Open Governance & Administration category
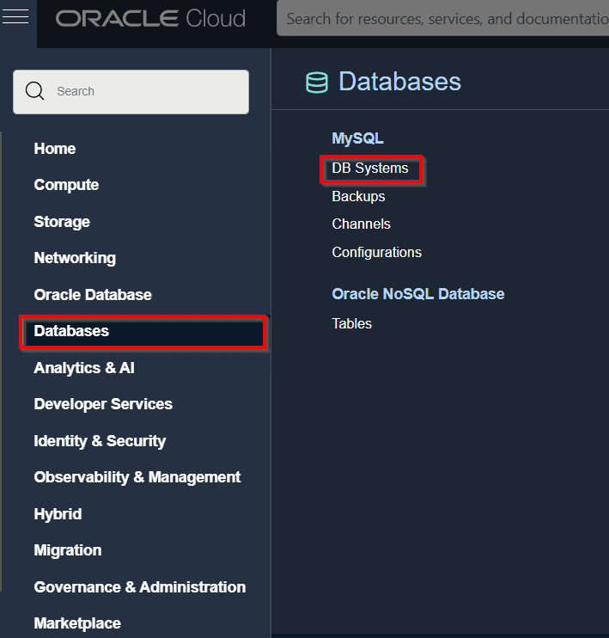 click(x=140, y=587)
